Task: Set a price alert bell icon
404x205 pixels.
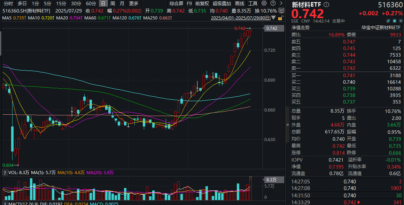Action: [x=395, y=21]
